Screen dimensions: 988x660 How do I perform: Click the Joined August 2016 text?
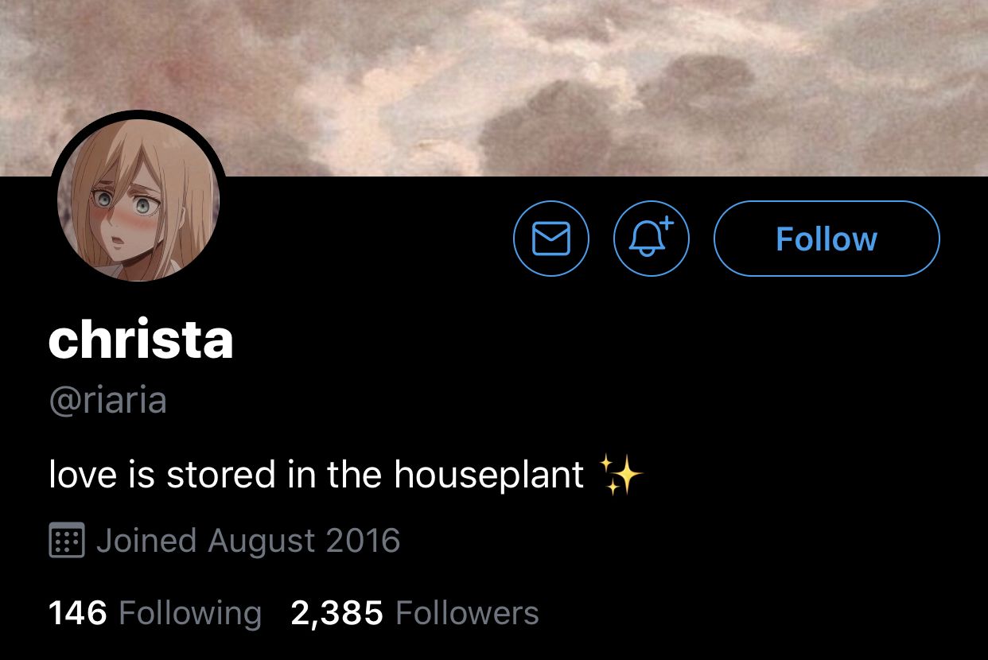click(248, 541)
